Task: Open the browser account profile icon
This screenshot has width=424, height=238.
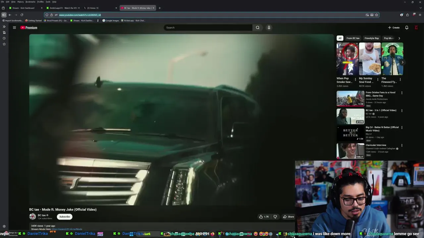Action: click(x=401, y=15)
